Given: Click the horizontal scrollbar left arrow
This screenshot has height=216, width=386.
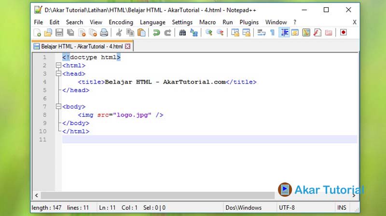Looking at the screenshot, I should [37, 195].
